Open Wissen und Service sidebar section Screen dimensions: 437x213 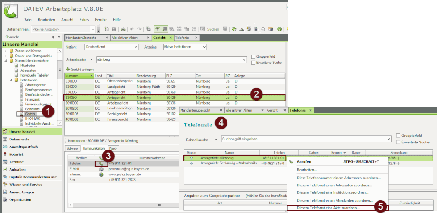click(32, 184)
